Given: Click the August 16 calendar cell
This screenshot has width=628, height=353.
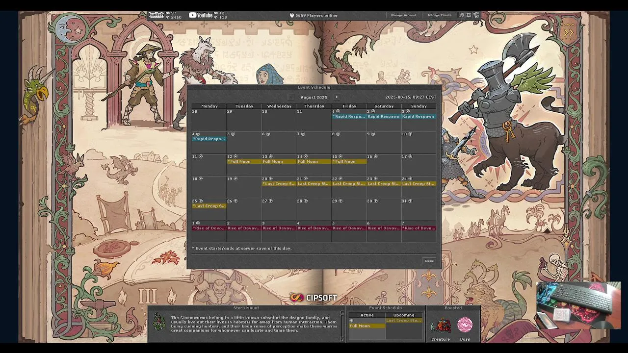Looking at the screenshot, I should 384,165.
